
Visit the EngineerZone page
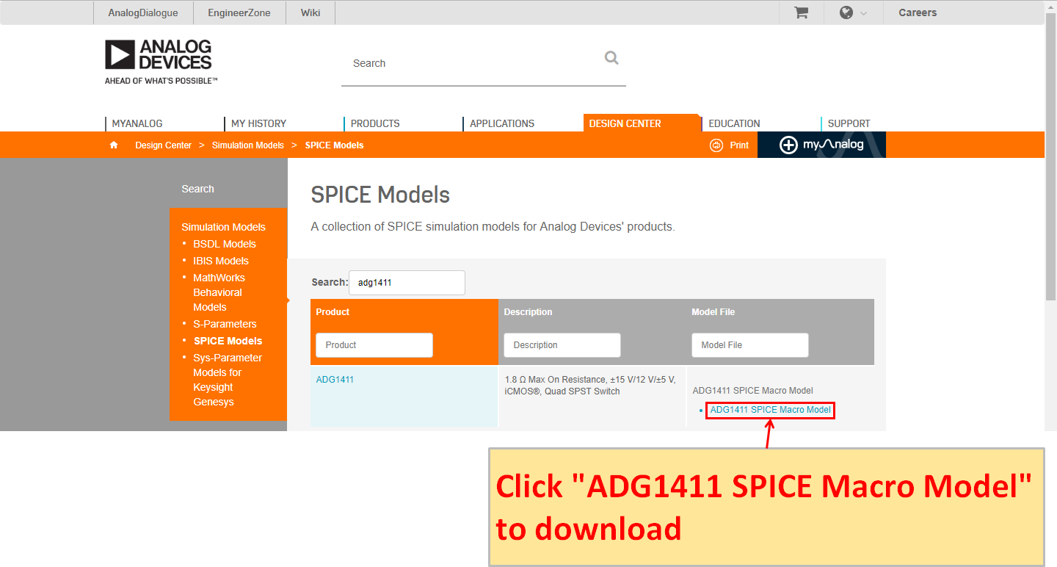239,12
